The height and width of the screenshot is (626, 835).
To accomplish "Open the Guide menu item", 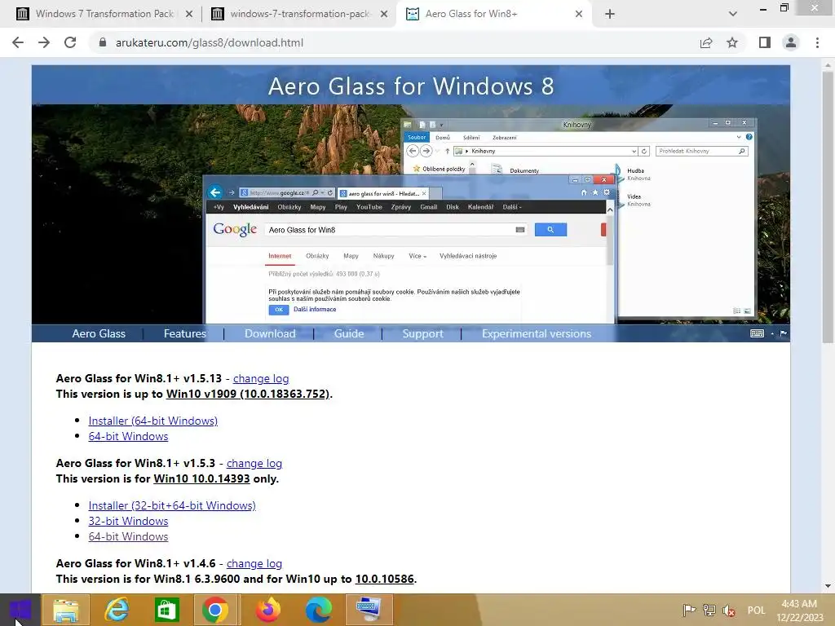I will tap(349, 333).
